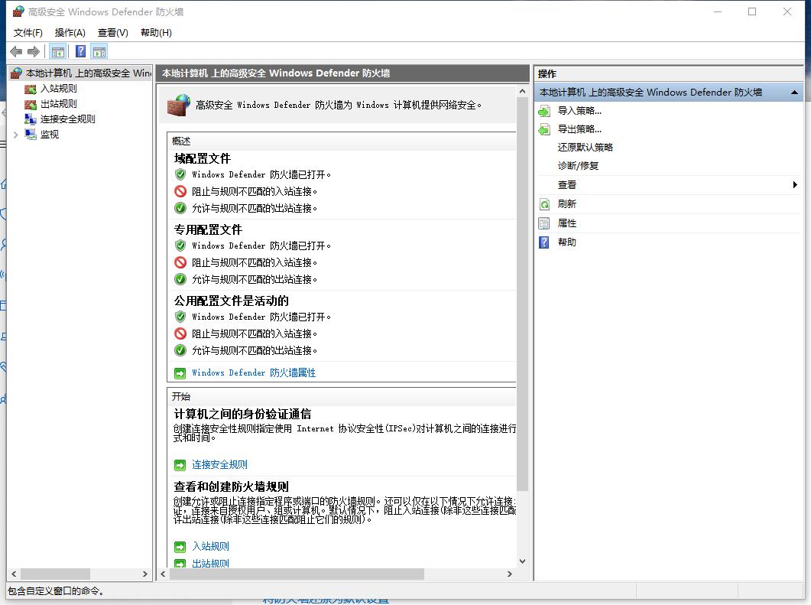Screen dimensions: 811x605
Task: Click the center pane vertical scrollbar thumb
Action: pyautogui.click(x=522, y=294)
